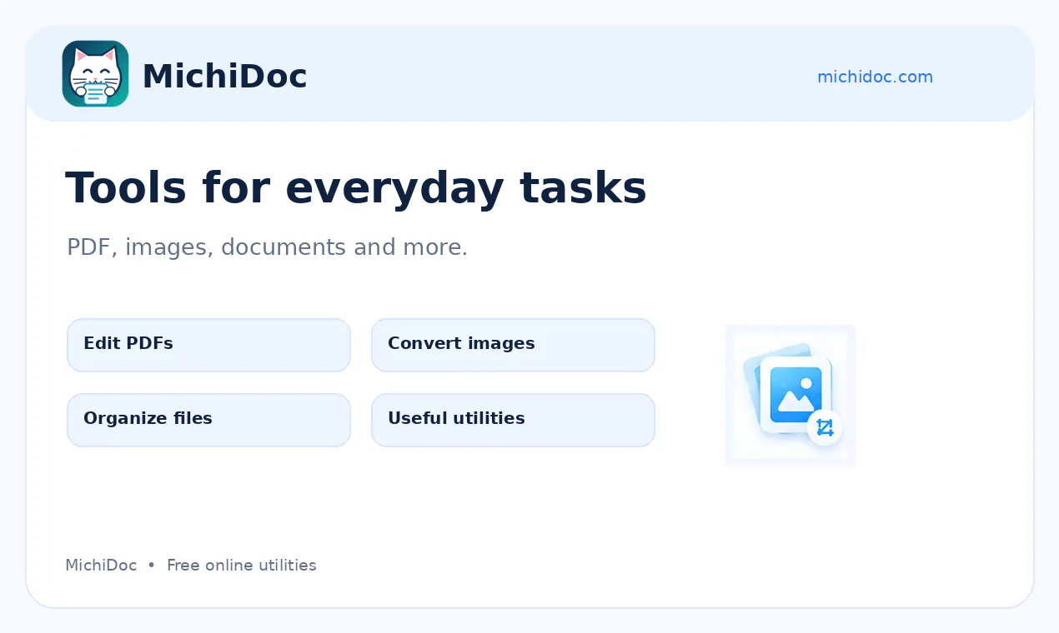Click the "PDF, images, documents and more." subtitle
The height and width of the screenshot is (633, 1059).
coord(267,247)
